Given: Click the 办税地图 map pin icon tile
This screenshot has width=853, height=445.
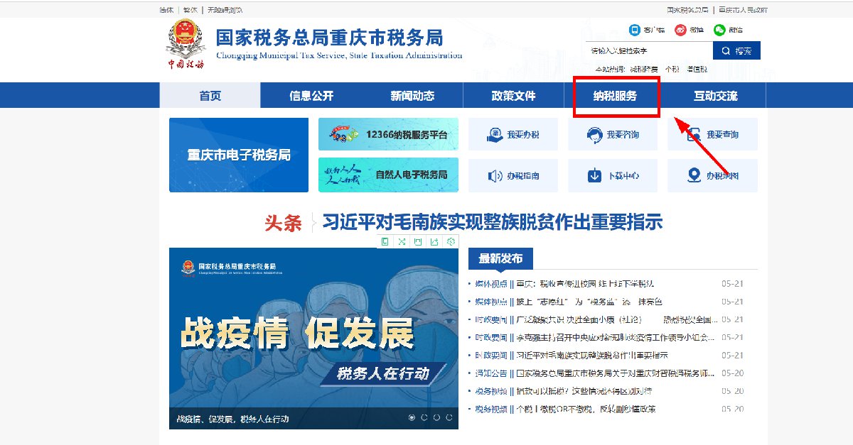Looking at the screenshot, I should pyautogui.click(x=712, y=175).
